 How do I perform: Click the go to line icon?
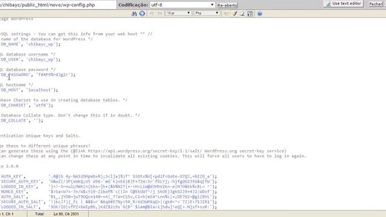pos(142,13)
